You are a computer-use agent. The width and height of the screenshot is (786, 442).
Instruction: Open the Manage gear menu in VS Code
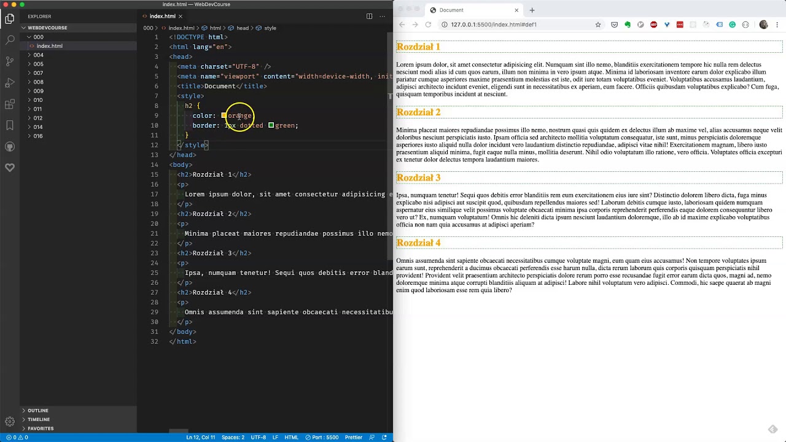pos(10,422)
